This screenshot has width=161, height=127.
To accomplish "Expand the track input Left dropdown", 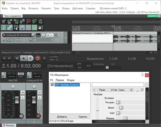I will click(52, 40).
